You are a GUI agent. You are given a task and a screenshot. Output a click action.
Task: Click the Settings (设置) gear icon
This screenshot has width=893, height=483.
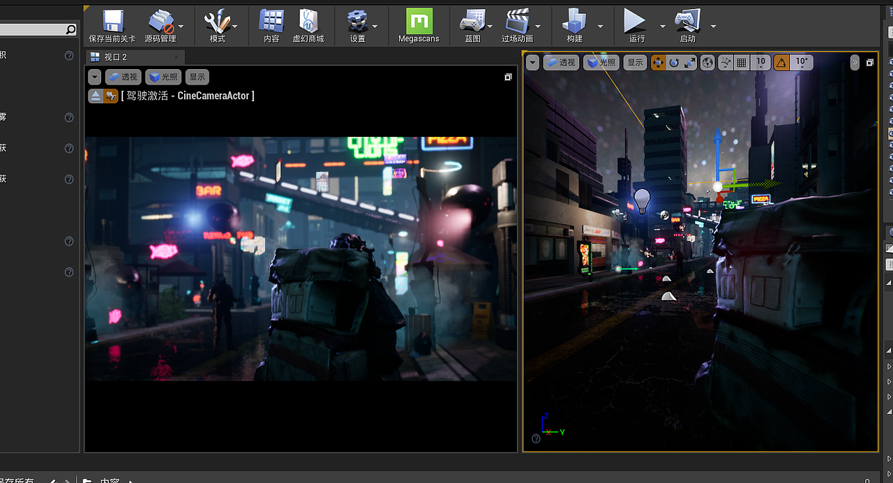point(357,21)
